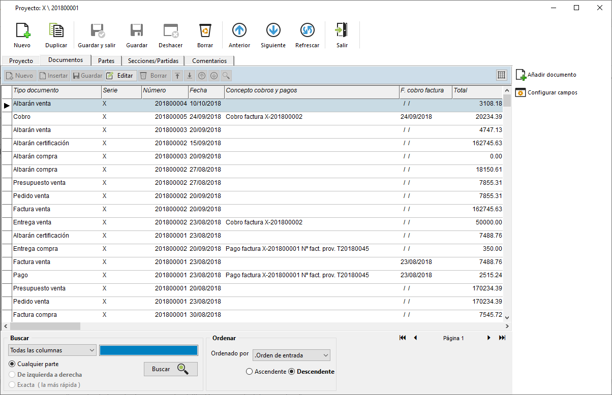Choose Ascendente sort order

[266, 372]
